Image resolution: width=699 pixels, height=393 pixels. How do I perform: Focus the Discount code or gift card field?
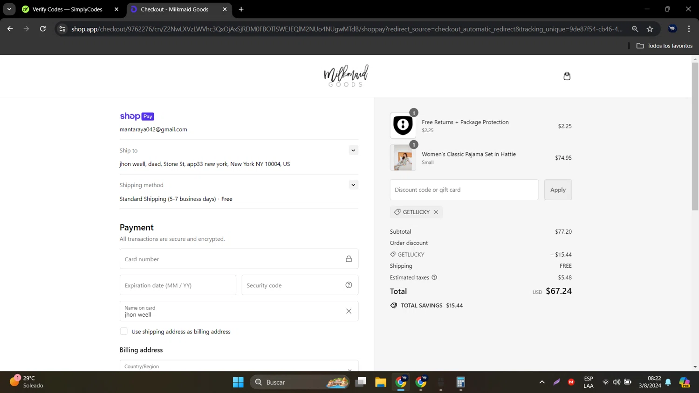point(464,190)
